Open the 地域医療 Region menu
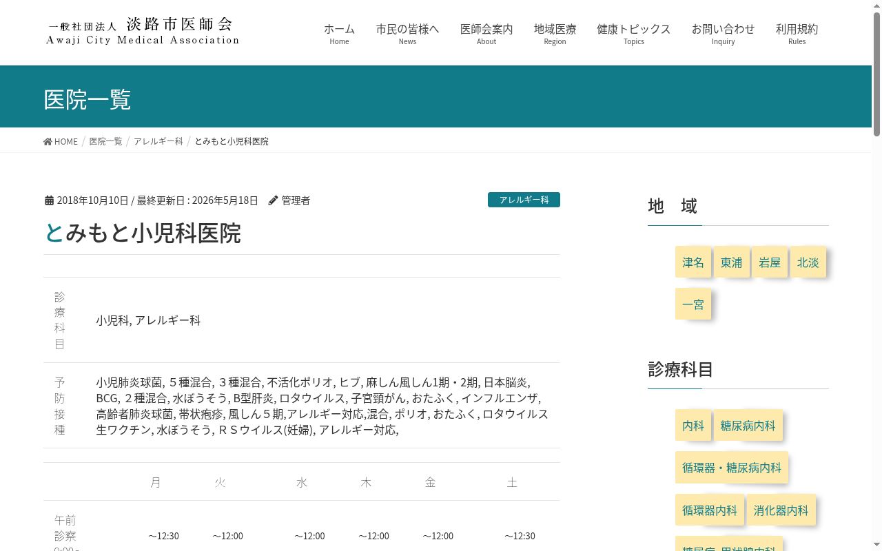The width and height of the screenshot is (882, 551). 555,33
